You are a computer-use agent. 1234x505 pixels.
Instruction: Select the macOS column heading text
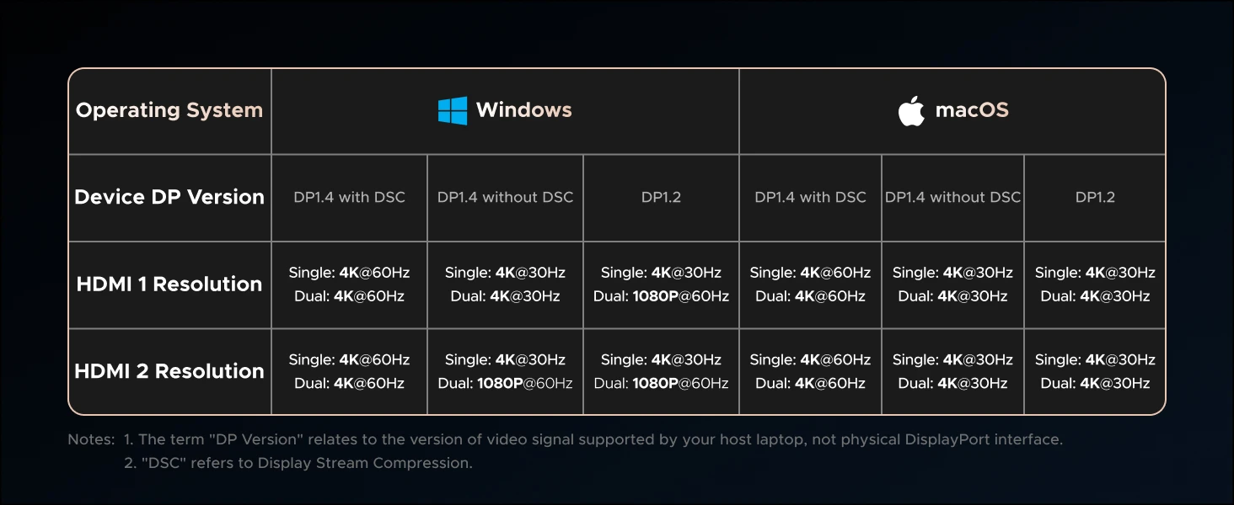pos(972,110)
